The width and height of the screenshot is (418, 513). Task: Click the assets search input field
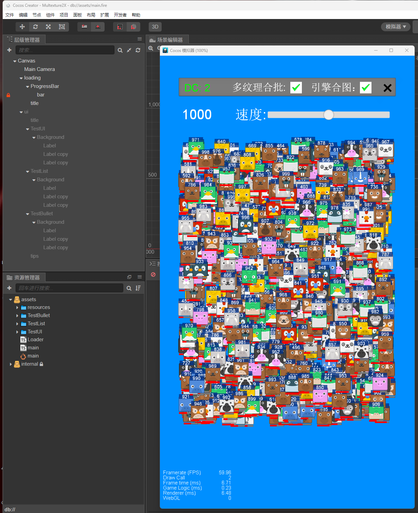click(69, 288)
